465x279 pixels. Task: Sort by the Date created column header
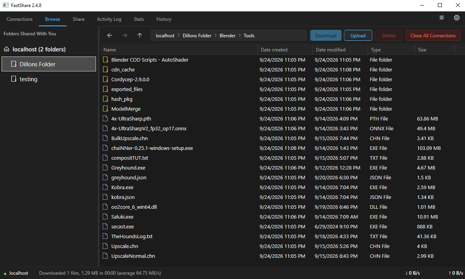tap(285, 50)
